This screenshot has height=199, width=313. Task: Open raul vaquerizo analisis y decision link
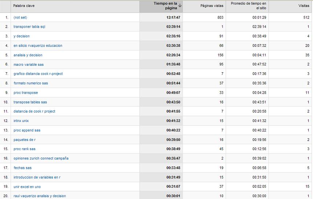click(x=40, y=196)
